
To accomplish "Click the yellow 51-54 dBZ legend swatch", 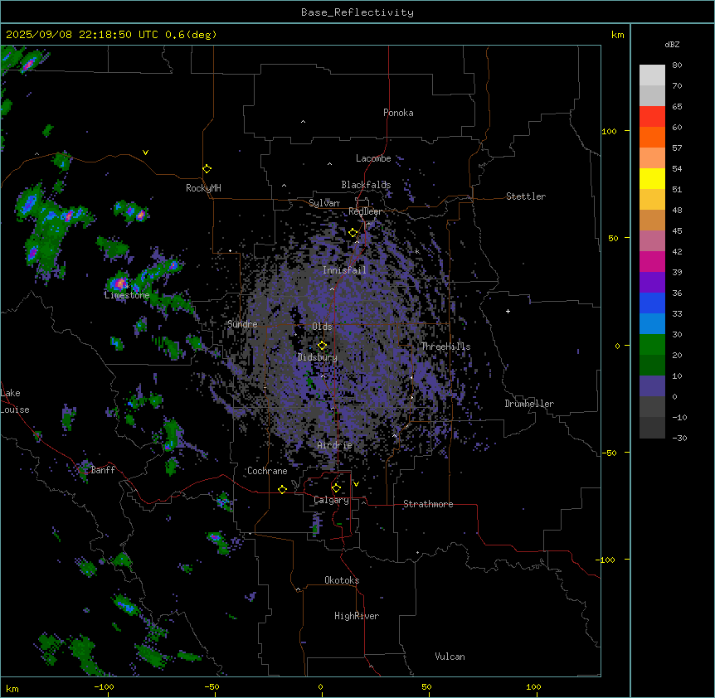I will [652, 179].
